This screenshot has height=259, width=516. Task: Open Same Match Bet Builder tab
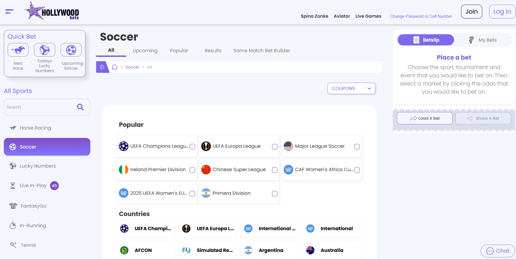click(262, 51)
